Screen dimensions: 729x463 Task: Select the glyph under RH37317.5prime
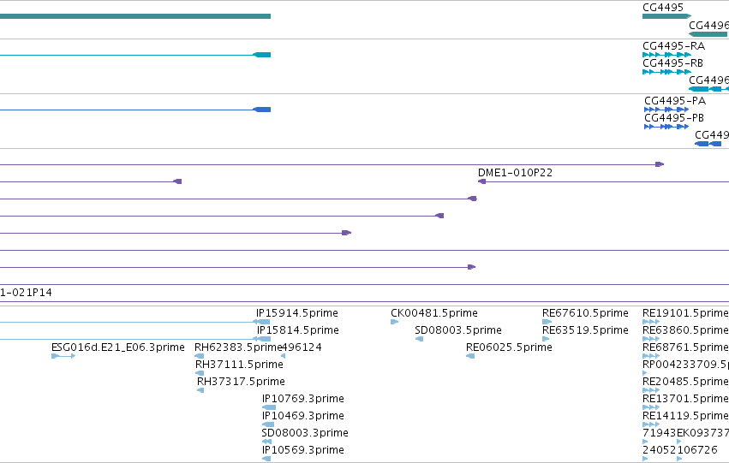click(x=200, y=390)
